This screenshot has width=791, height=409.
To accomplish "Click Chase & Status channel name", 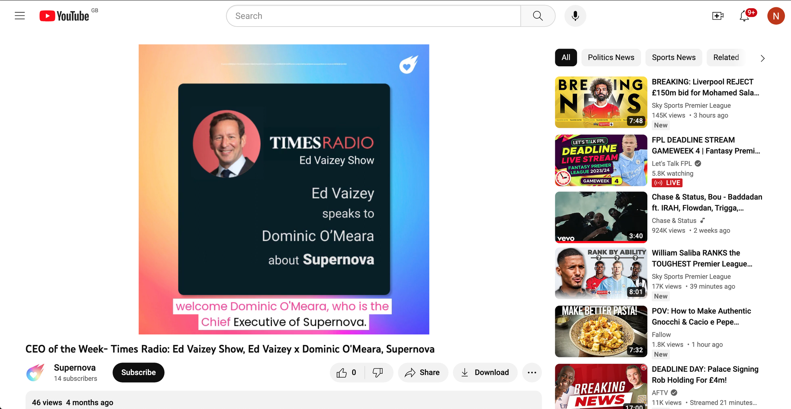I will [x=674, y=220].
